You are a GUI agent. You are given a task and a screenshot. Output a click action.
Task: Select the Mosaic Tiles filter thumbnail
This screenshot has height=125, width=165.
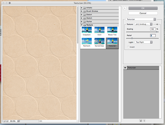[112, 31]
